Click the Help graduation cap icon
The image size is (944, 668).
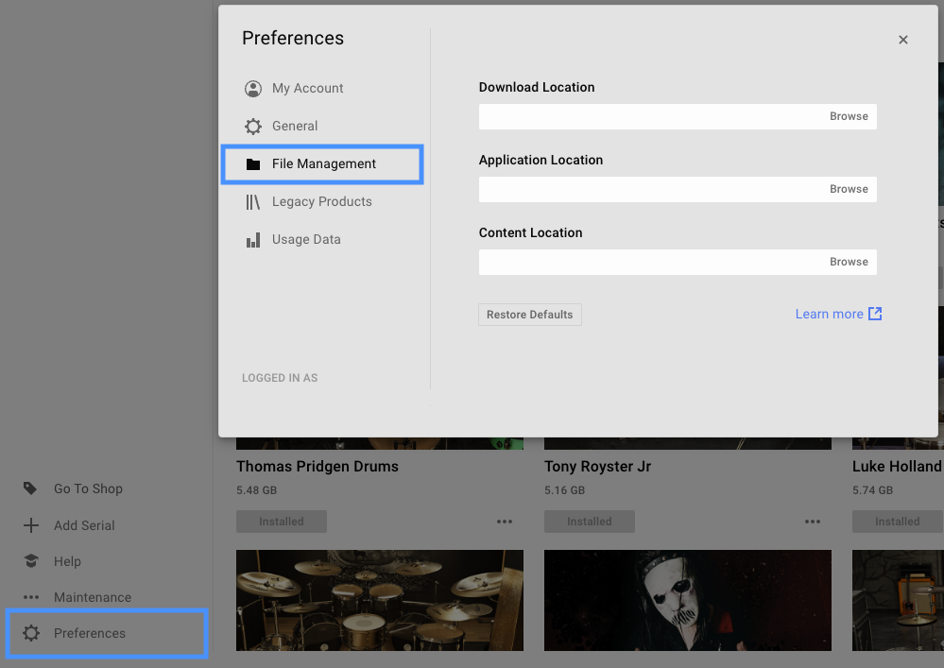(x=31, y=561)
